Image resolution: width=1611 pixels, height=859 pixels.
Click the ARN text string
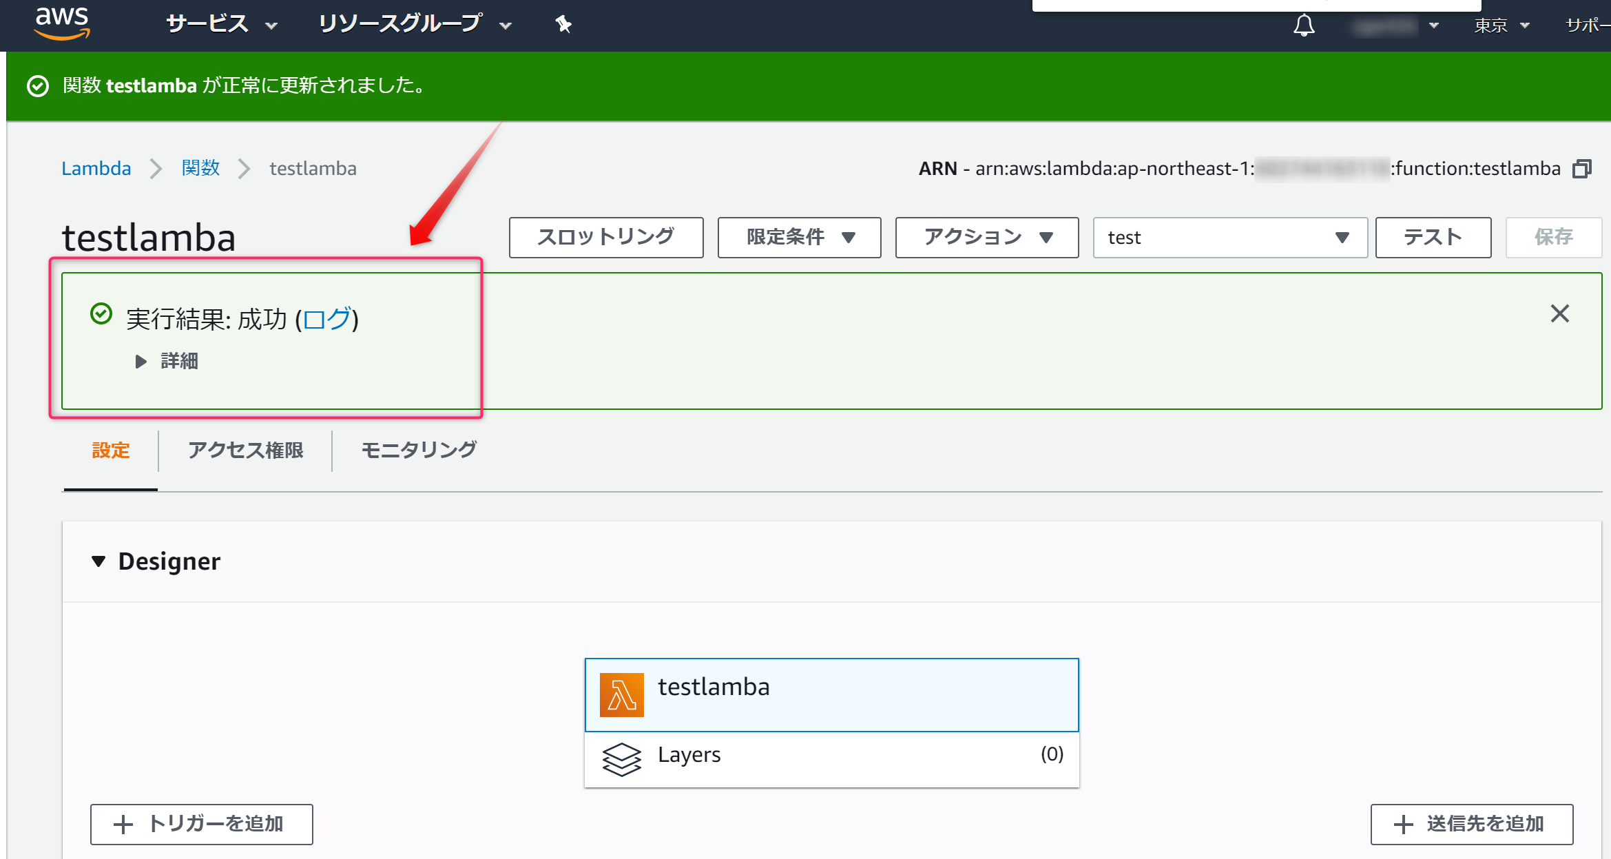click(x=1240, y=168)
